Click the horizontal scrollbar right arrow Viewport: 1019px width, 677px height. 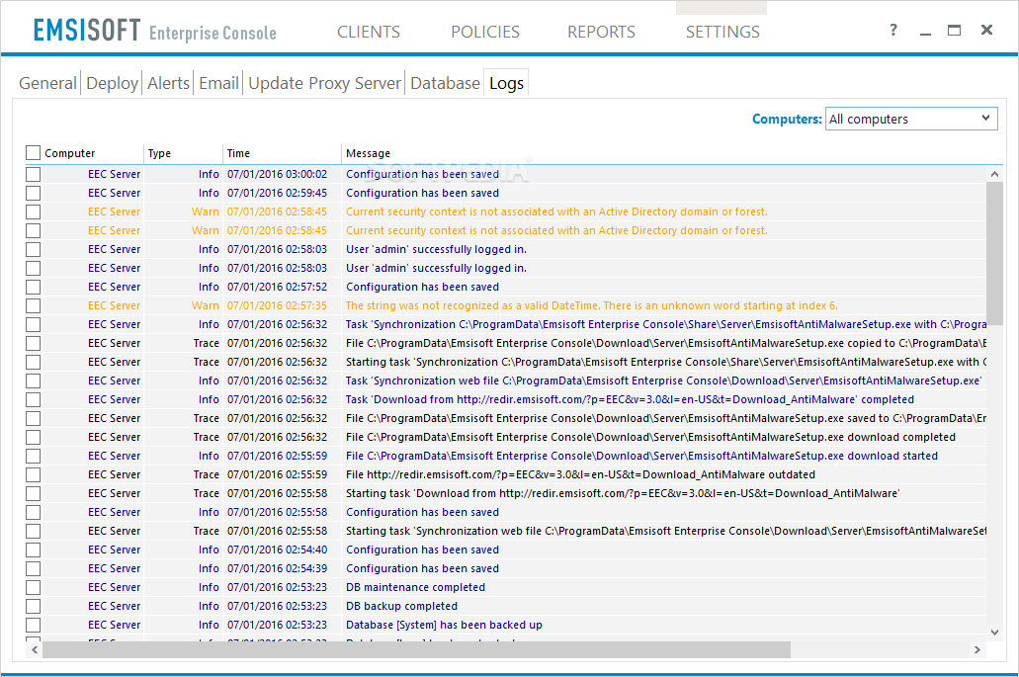977,649
